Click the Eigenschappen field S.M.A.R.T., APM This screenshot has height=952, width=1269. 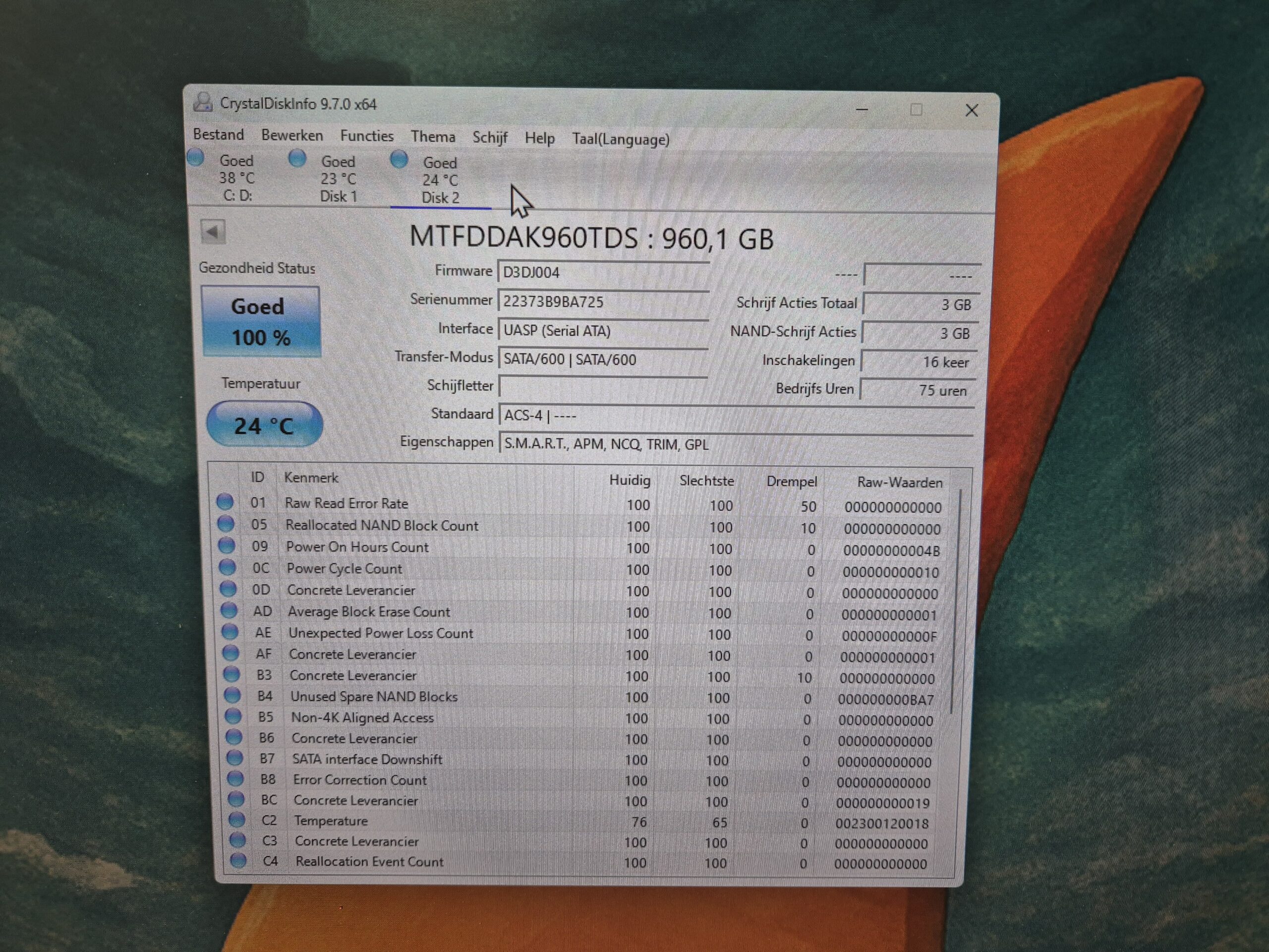(737, 444)
